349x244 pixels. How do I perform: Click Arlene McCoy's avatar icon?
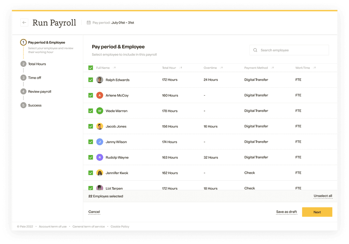coord(99,95)
